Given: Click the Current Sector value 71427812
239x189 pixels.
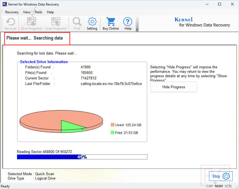Looking at the screenshot, I should click(89, 78).
